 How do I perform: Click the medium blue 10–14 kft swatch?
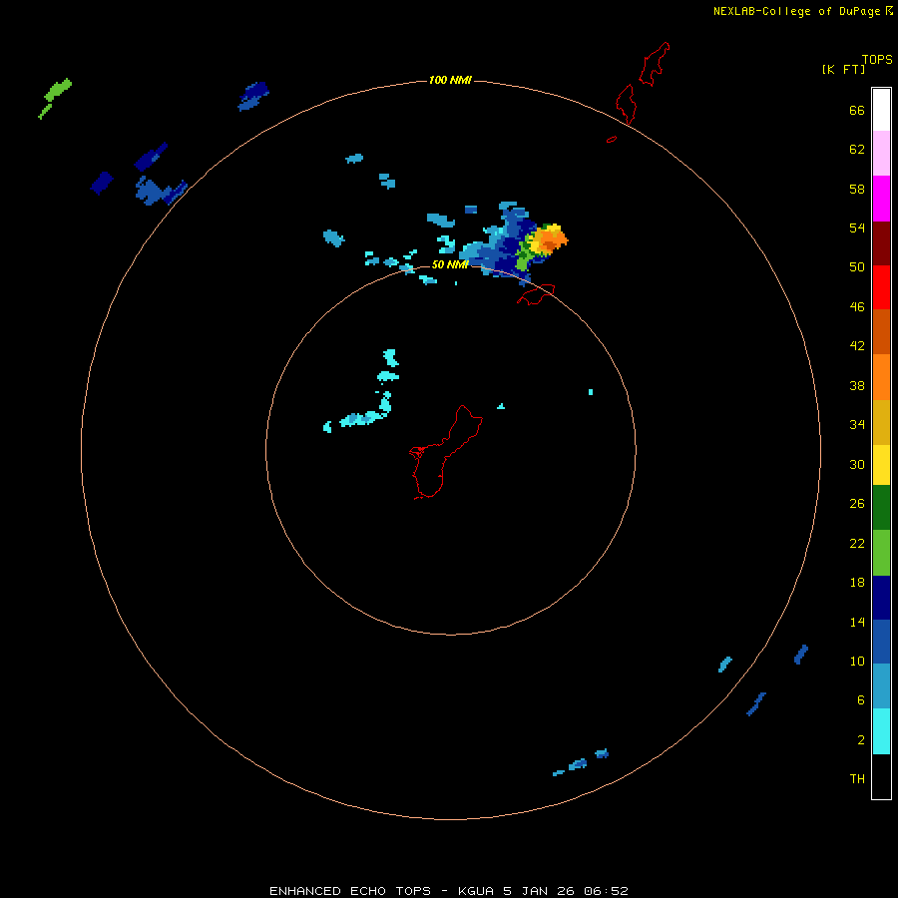coord(881,642)
